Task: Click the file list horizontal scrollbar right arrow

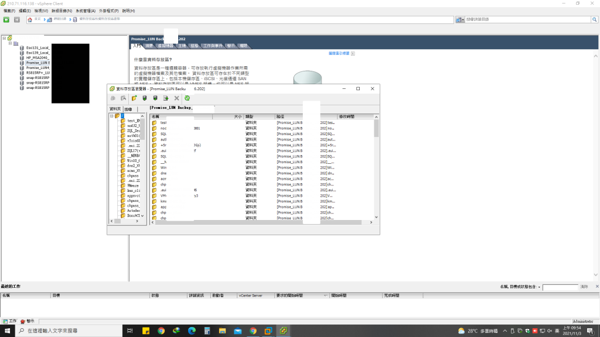Action: (371, 222)
